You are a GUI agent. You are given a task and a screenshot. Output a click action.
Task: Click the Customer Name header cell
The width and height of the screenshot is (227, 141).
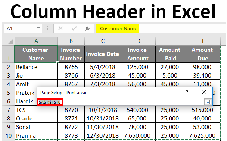(x=36, y=54)
